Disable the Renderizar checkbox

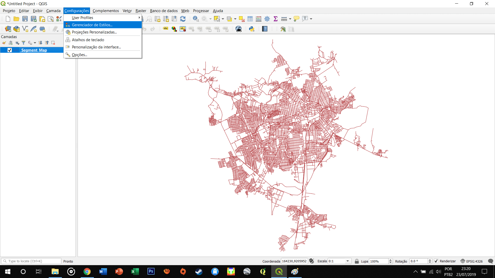436,261
